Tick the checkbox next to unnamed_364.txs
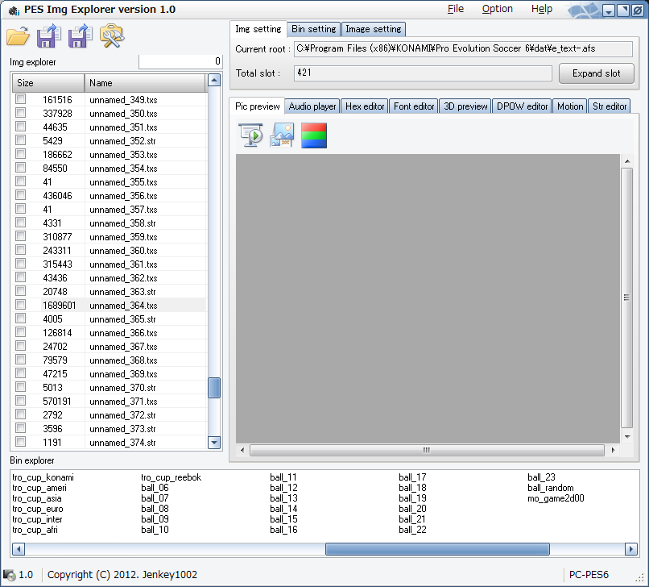Viewport: 649px width, 587px height. click(21, 306)
